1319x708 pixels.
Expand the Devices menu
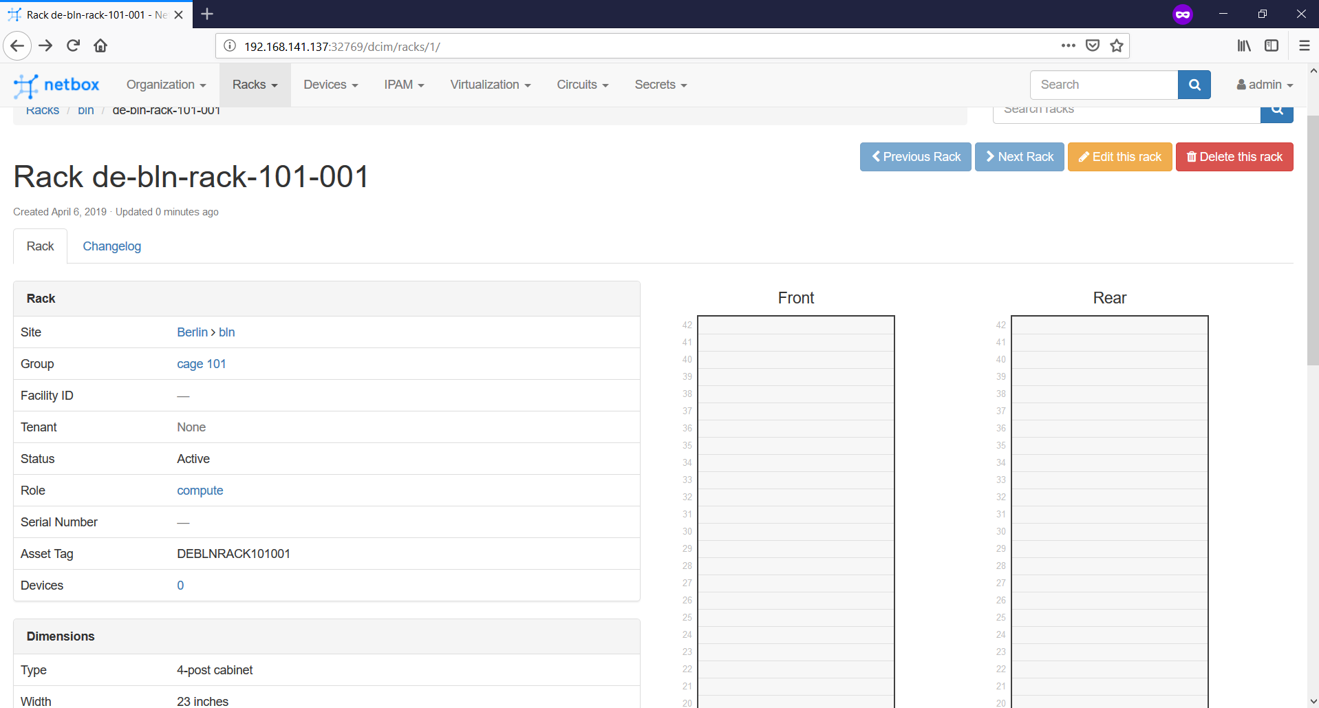pyautogui.click(x=331, y=85)
